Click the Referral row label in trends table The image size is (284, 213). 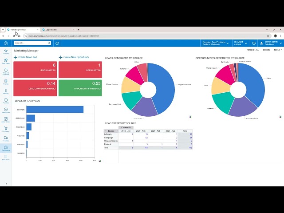point(107,144)
